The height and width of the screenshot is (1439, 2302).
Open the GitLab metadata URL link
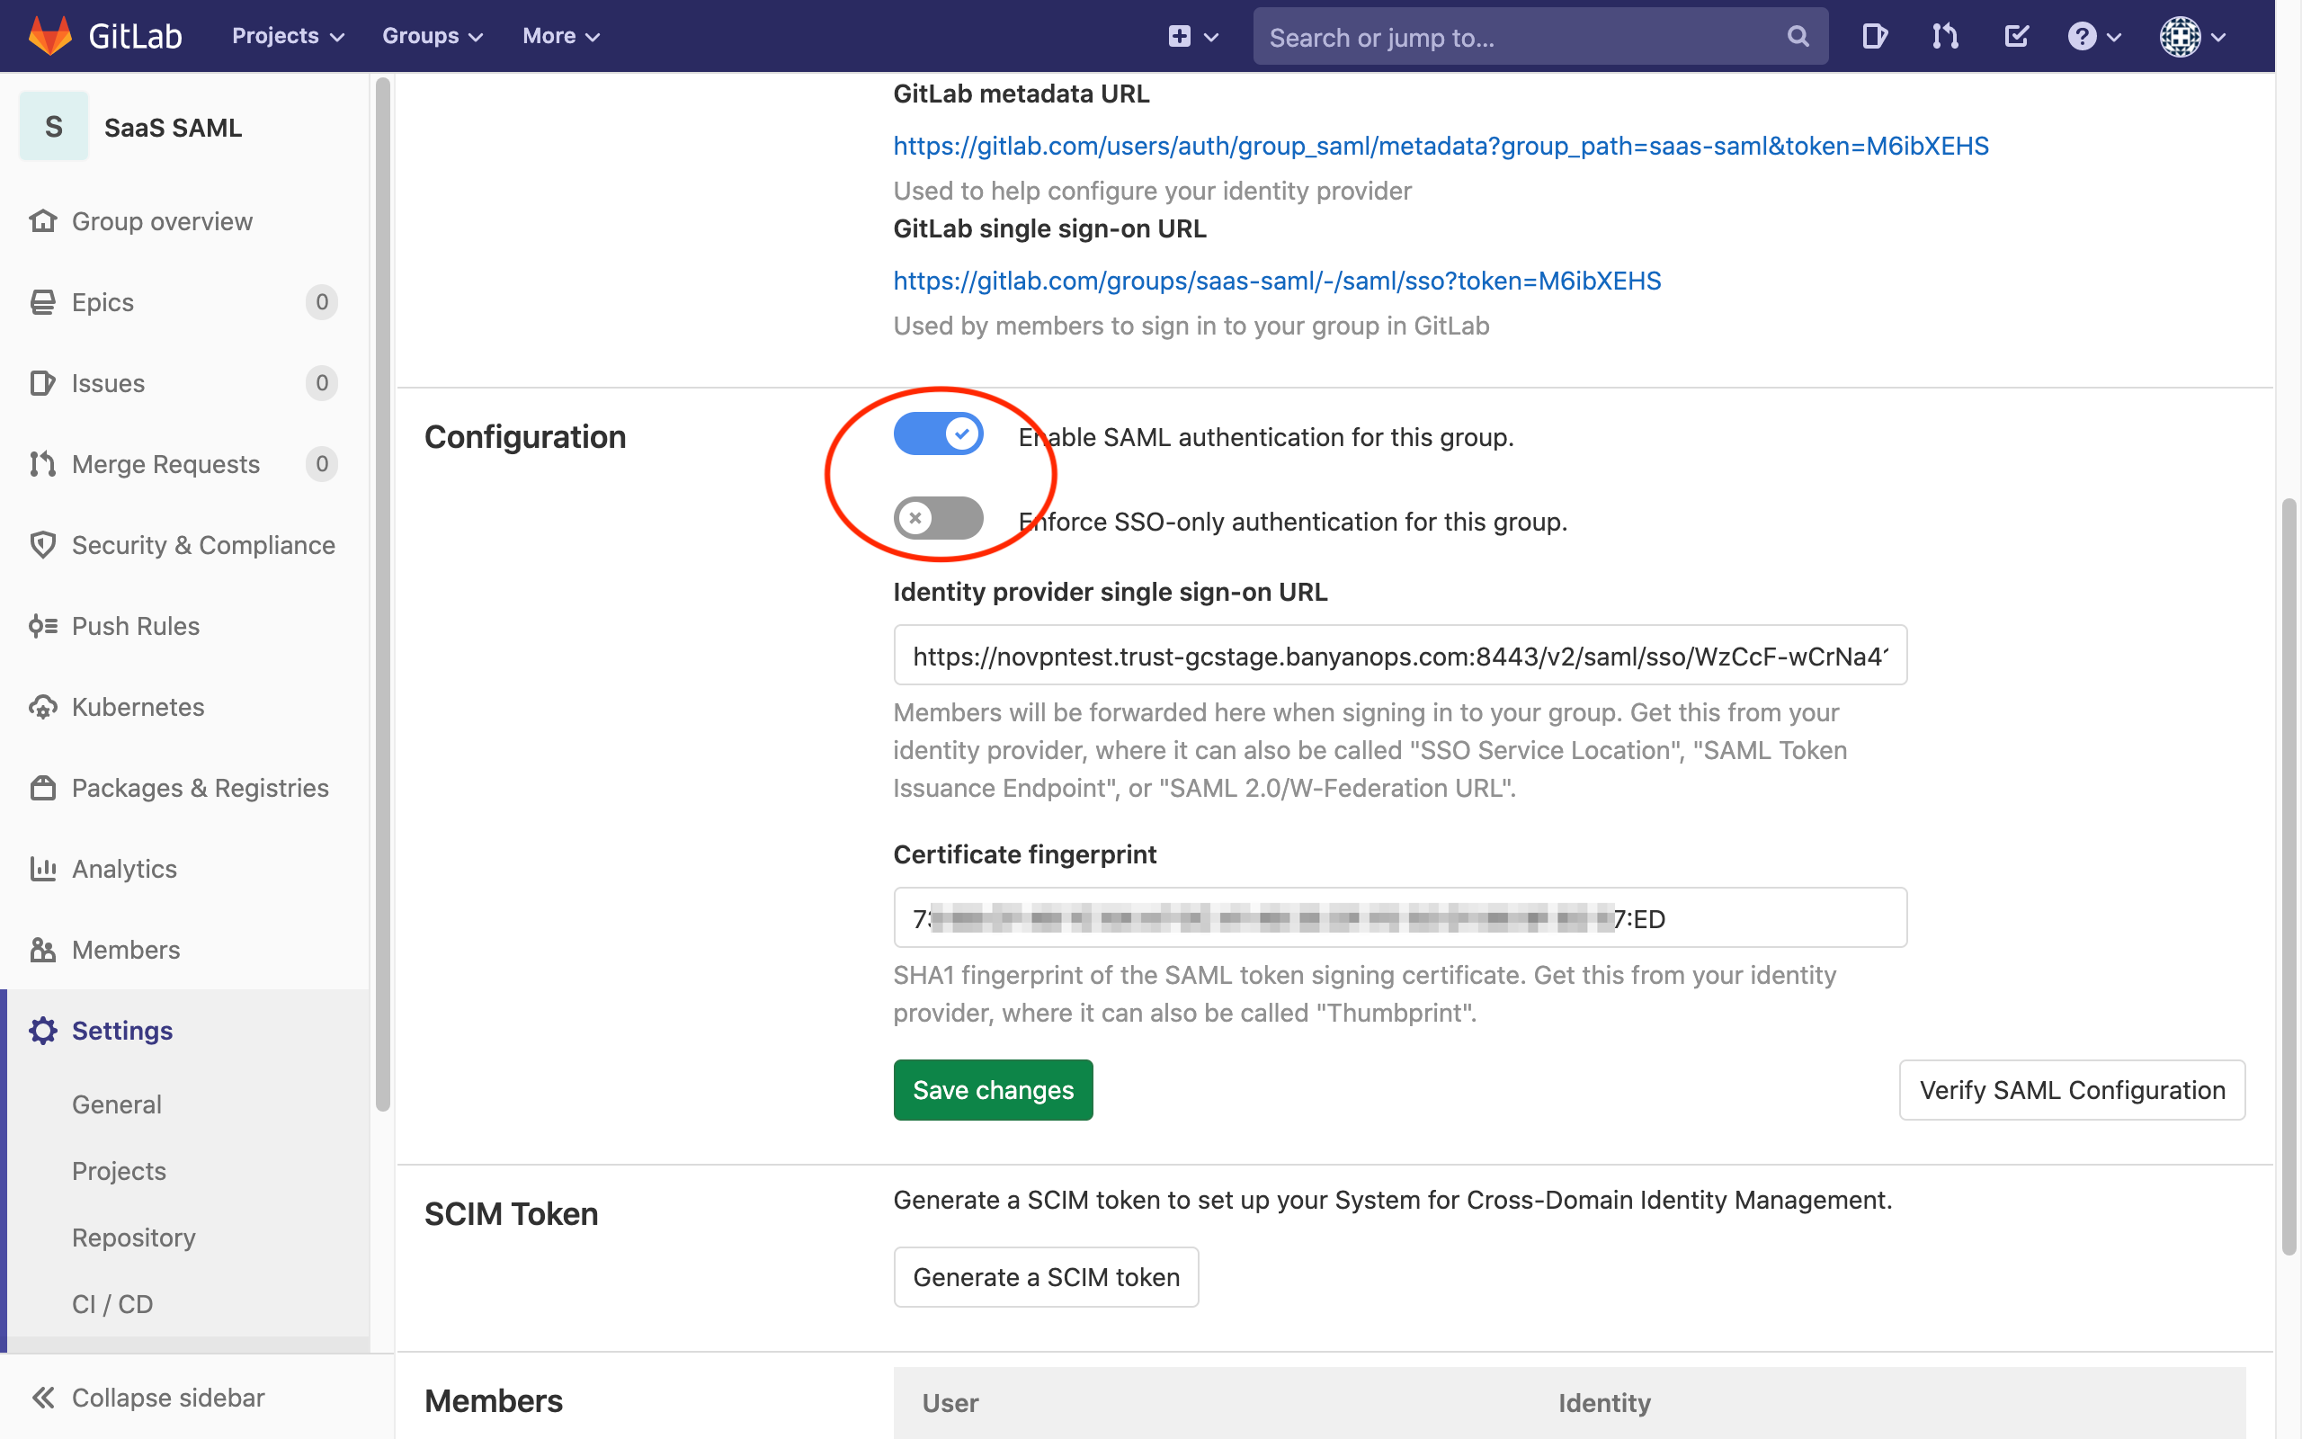1441,146
